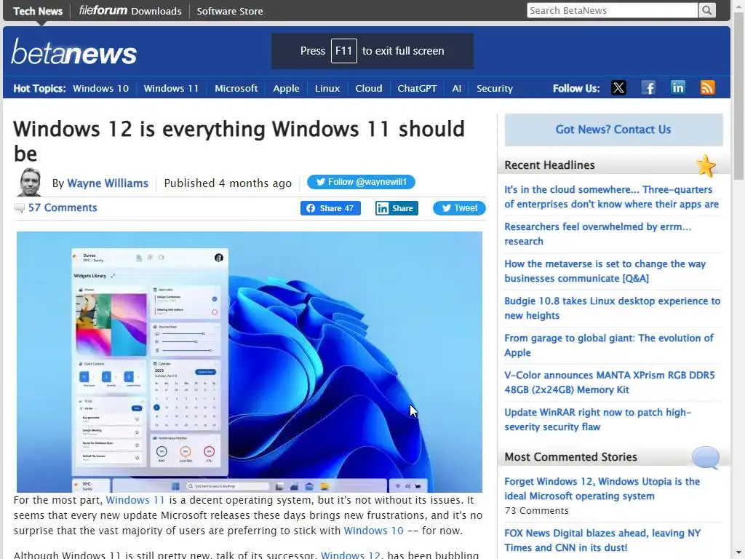Screen dimensions: 745x559
Task: Open V-Color MANTA XPrism headline
Action: click(x=609, y=382)
